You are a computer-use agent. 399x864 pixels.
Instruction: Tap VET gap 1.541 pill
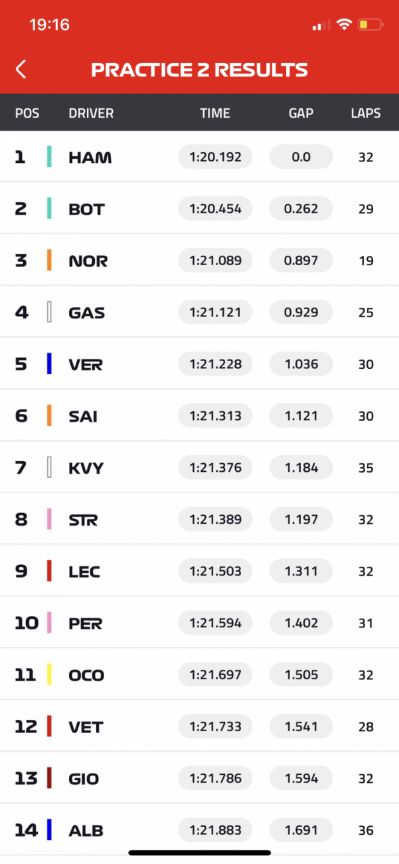301,727
